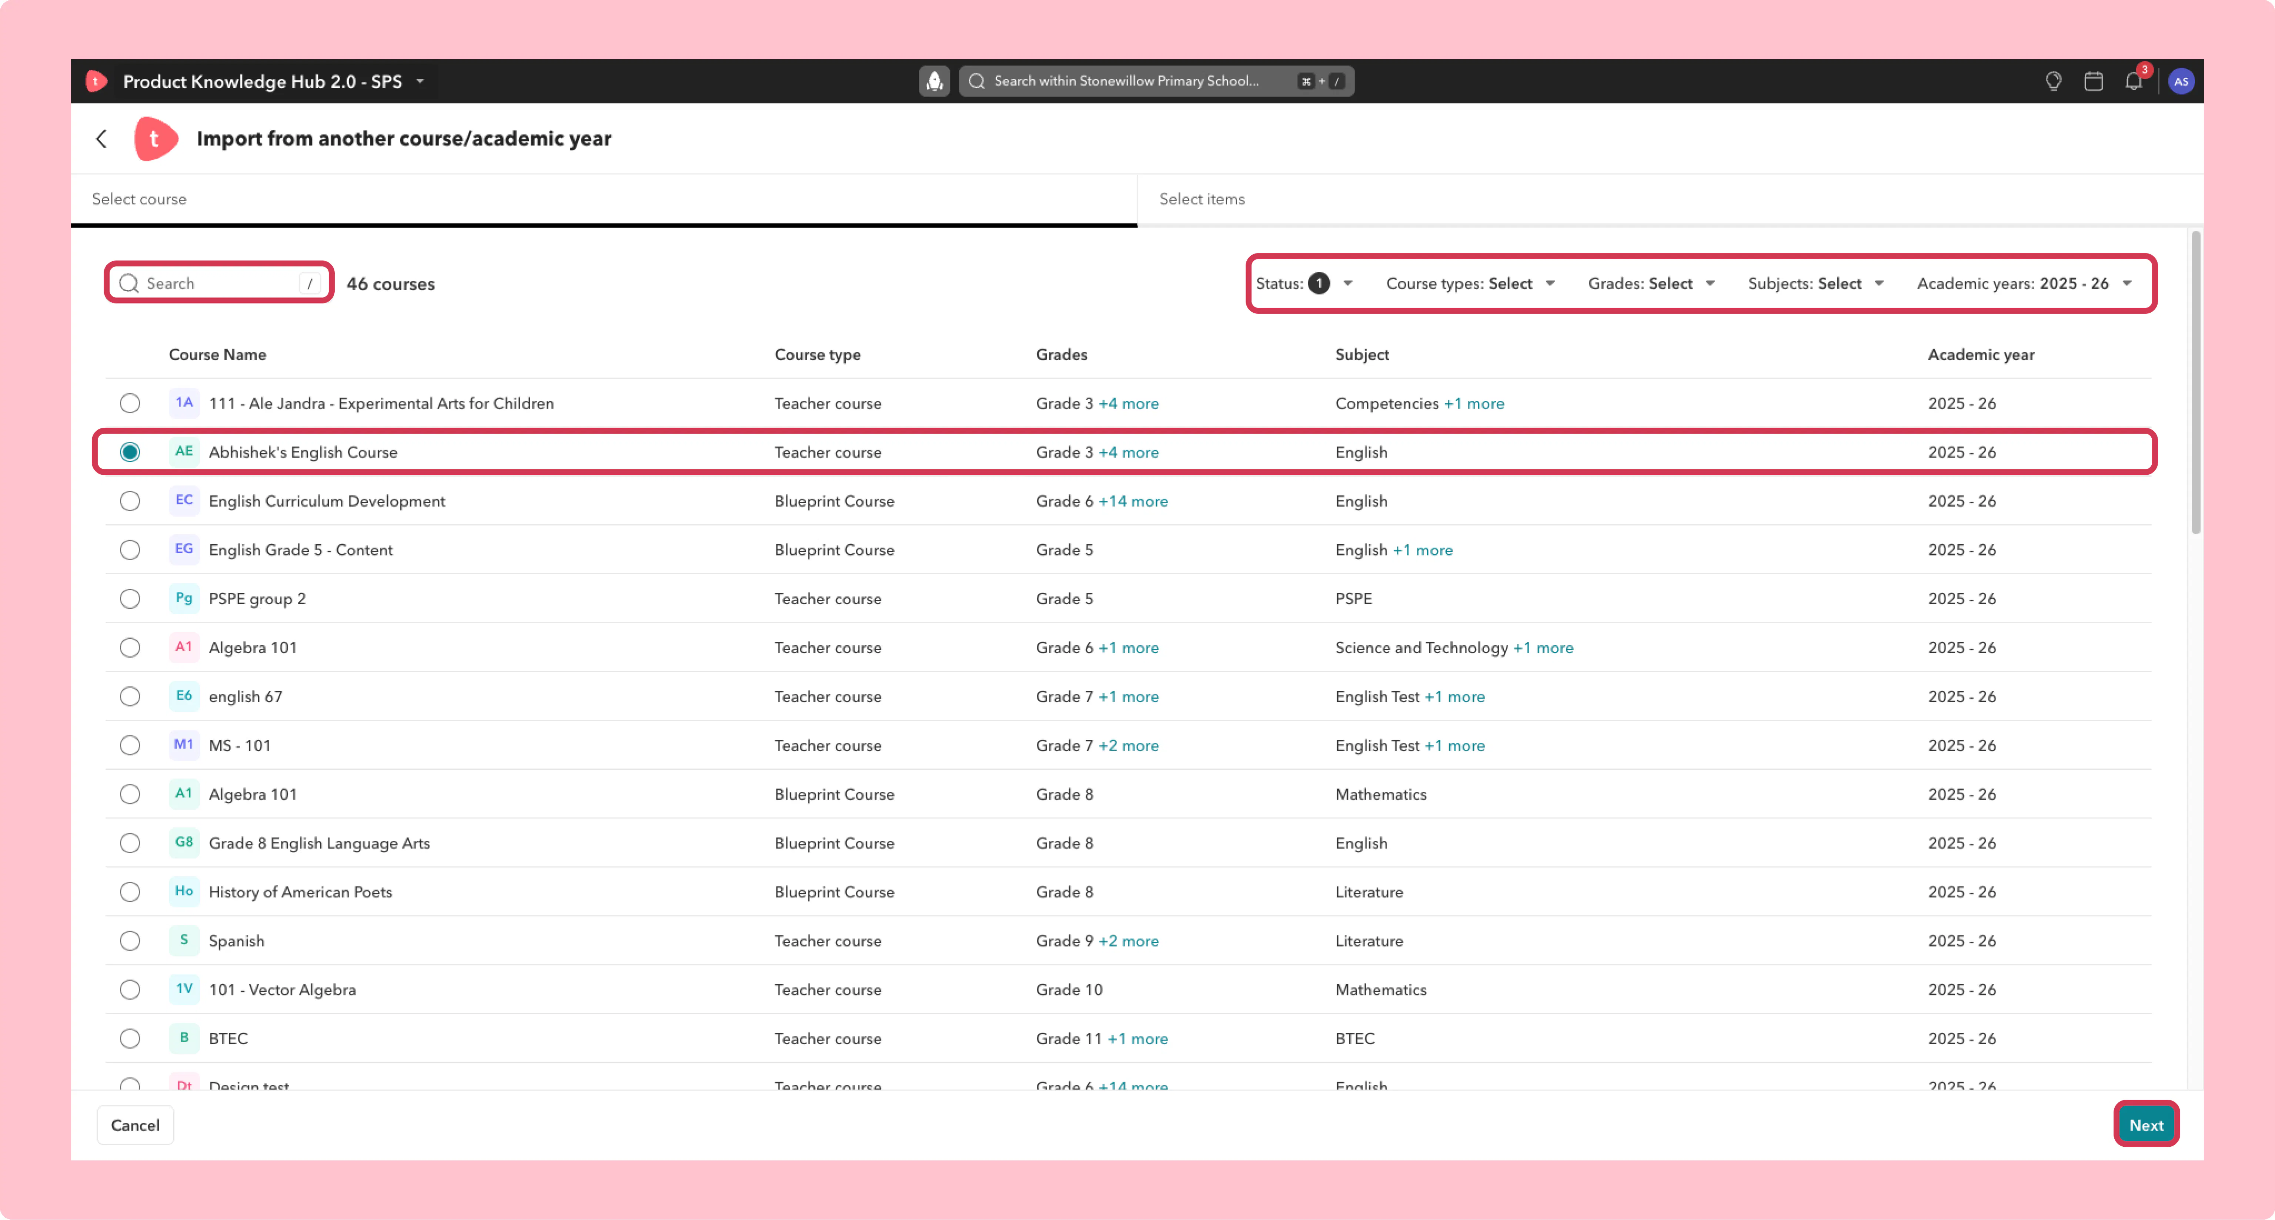Select the PSPE group 2 radio button

click(x=130, y=598)
